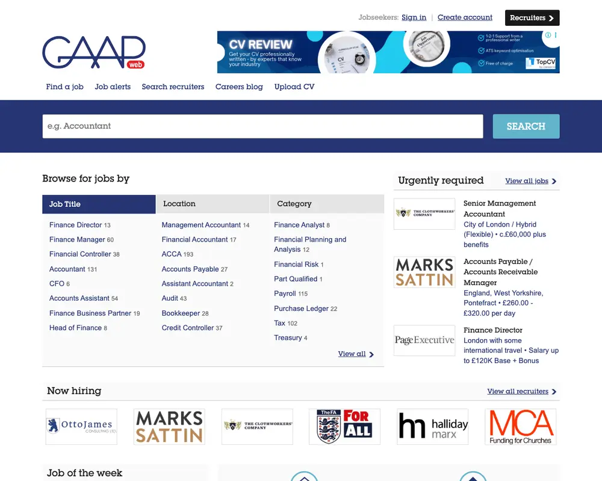Switch to the Category tab
Screen dimensions: 602x481
(327, 204)
